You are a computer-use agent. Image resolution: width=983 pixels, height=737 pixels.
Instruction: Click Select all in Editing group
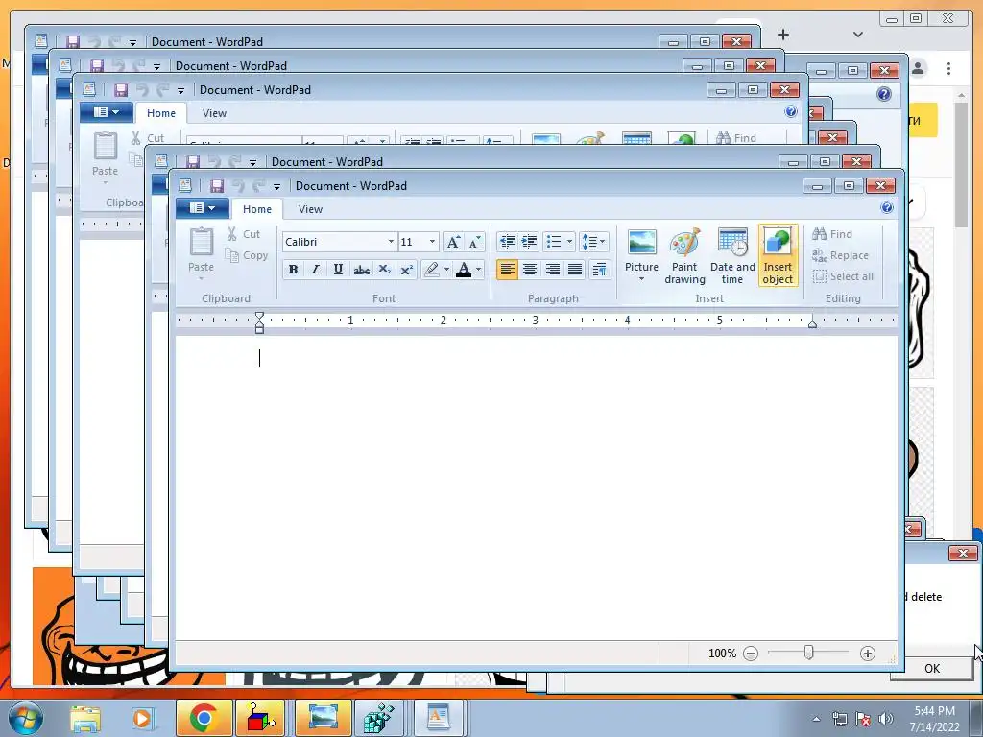click(x=843, y=276)
